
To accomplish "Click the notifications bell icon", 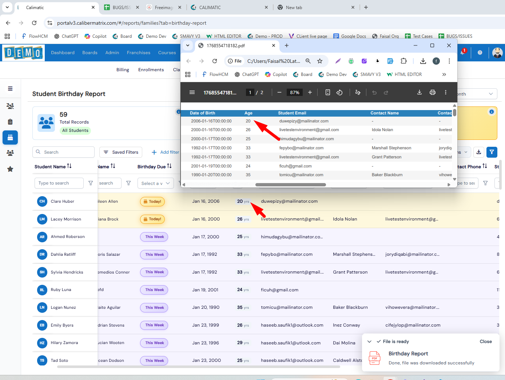I will (462, 53).
